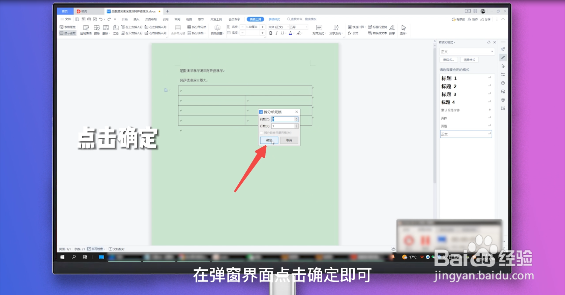Click the print icon in quick toolbar
This screenshot has height=295, width=565.
[x=89, y=19]
